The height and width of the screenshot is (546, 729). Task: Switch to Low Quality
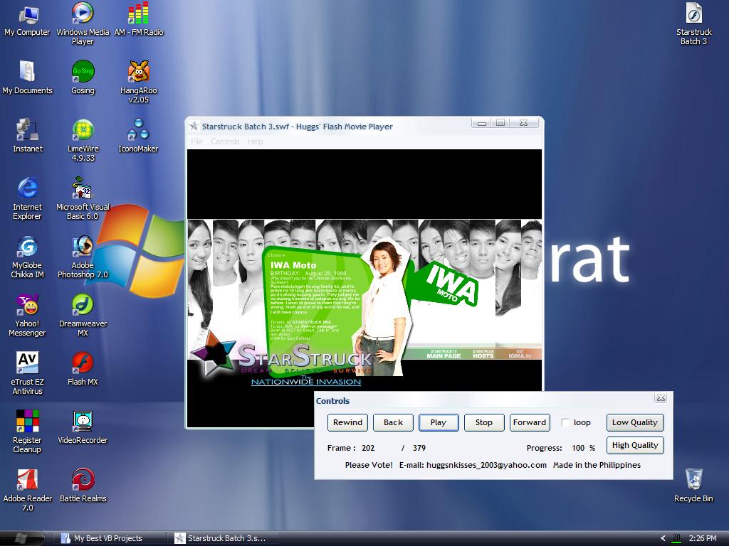pyautogui.click(x=634, y=422)
